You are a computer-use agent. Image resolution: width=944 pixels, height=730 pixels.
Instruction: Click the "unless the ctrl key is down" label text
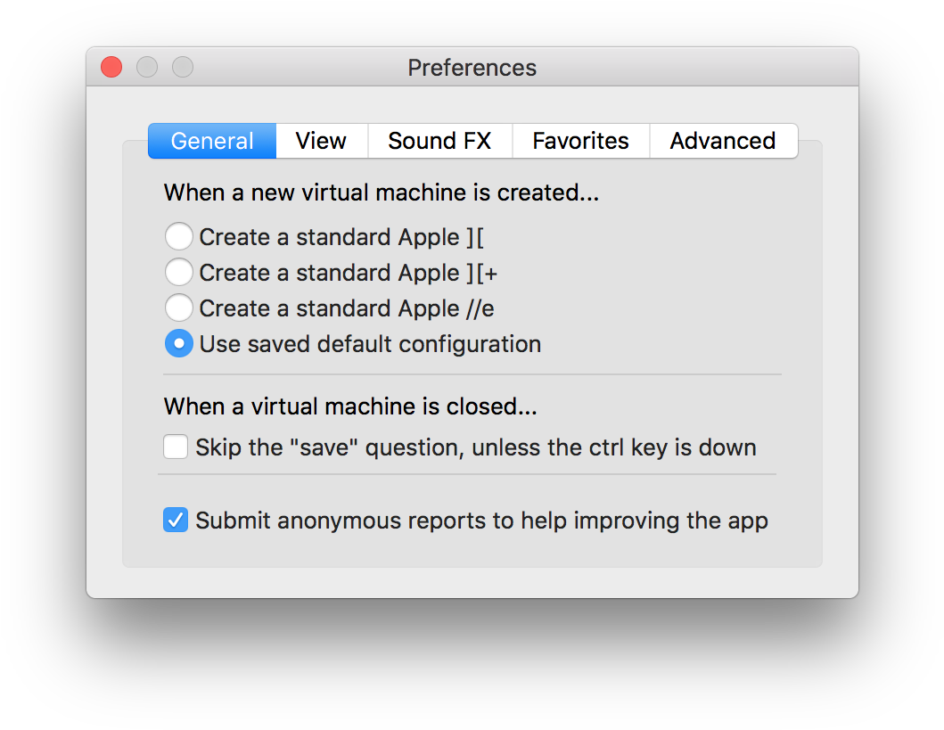pos(613,447)
